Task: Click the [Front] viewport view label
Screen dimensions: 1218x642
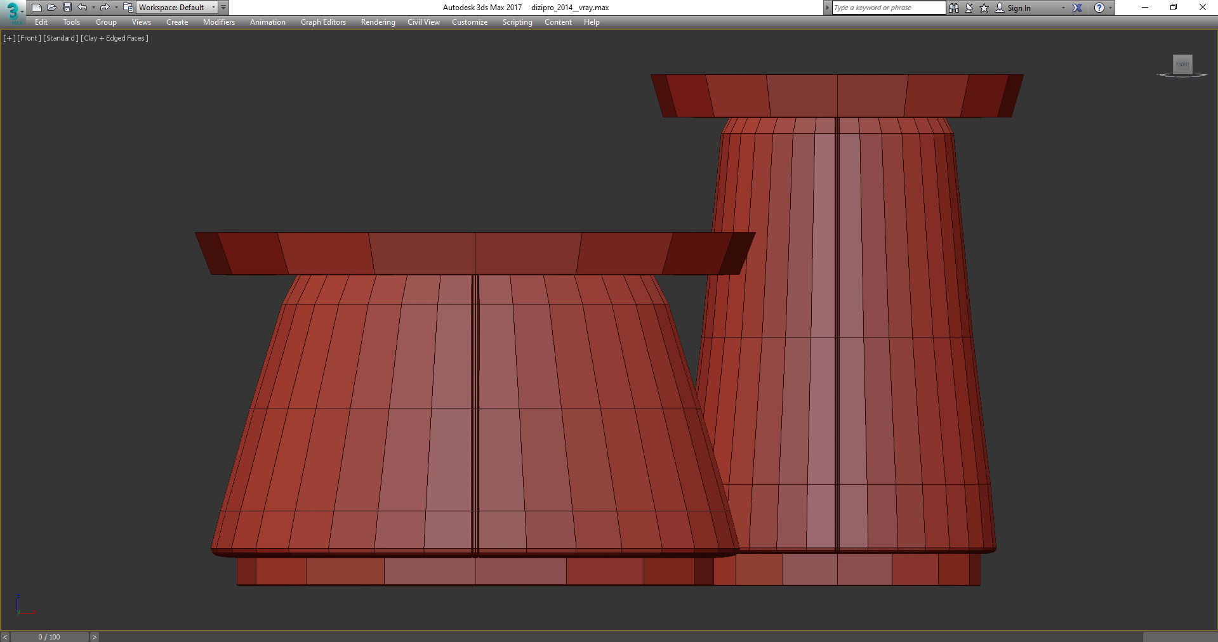Action: tap(29, 38)
